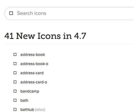The image size is (134, 112).
Task: Select the bath icon glyph
Action: pyautogui.click(x=15, y=100)
